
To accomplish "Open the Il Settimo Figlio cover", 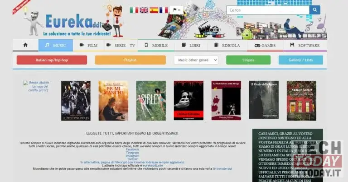I will [76, 101].
